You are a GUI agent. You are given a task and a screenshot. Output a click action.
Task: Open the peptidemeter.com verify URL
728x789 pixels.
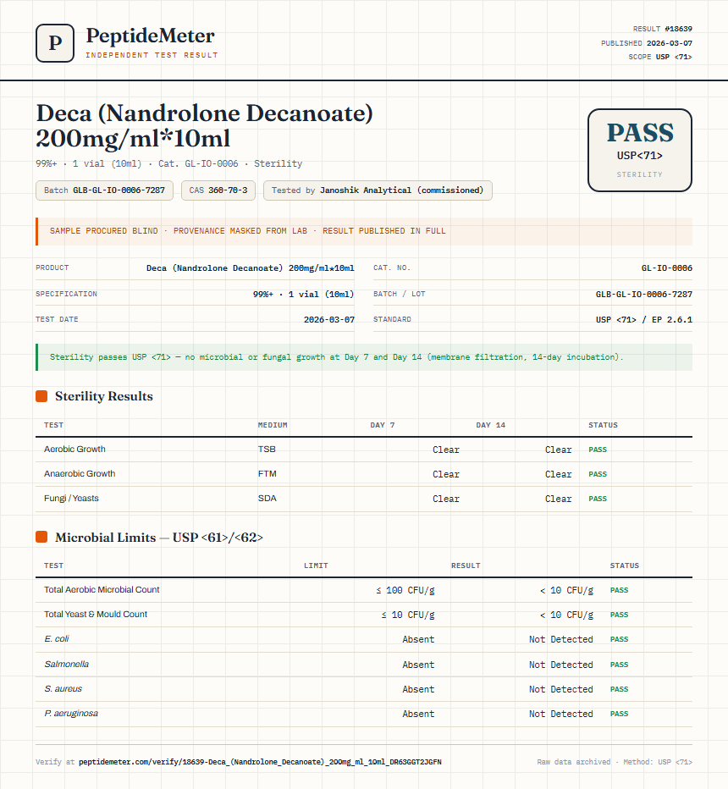tap(260, 762)
